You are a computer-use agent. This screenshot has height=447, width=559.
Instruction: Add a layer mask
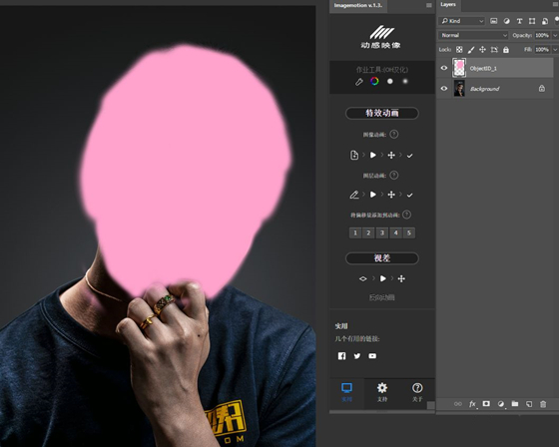pos(486,403)
